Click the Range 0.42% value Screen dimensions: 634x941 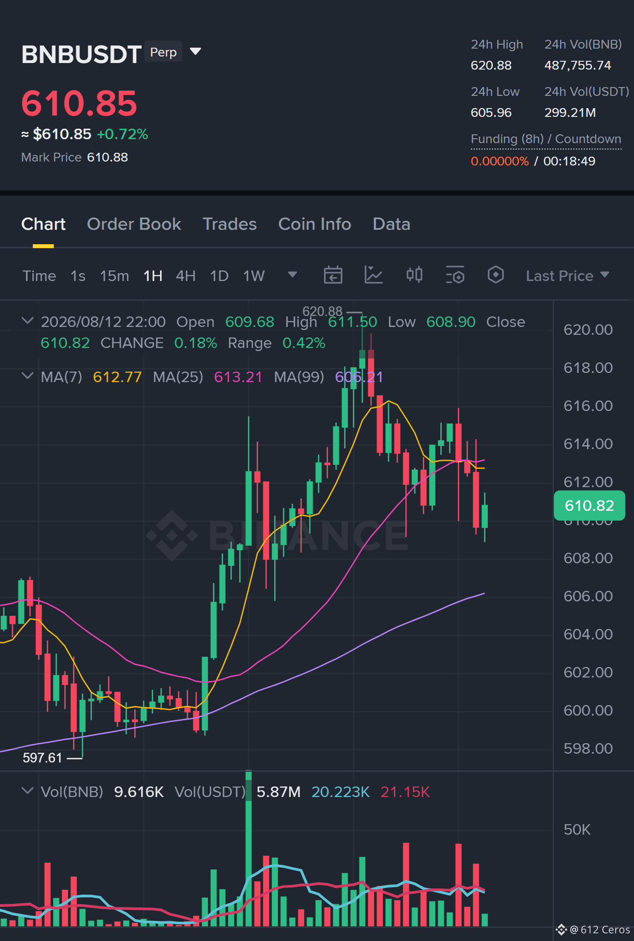304,343
